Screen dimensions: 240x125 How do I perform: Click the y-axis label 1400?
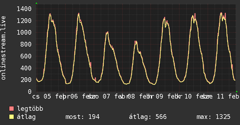pyautogui.click(x=24, y=9)
